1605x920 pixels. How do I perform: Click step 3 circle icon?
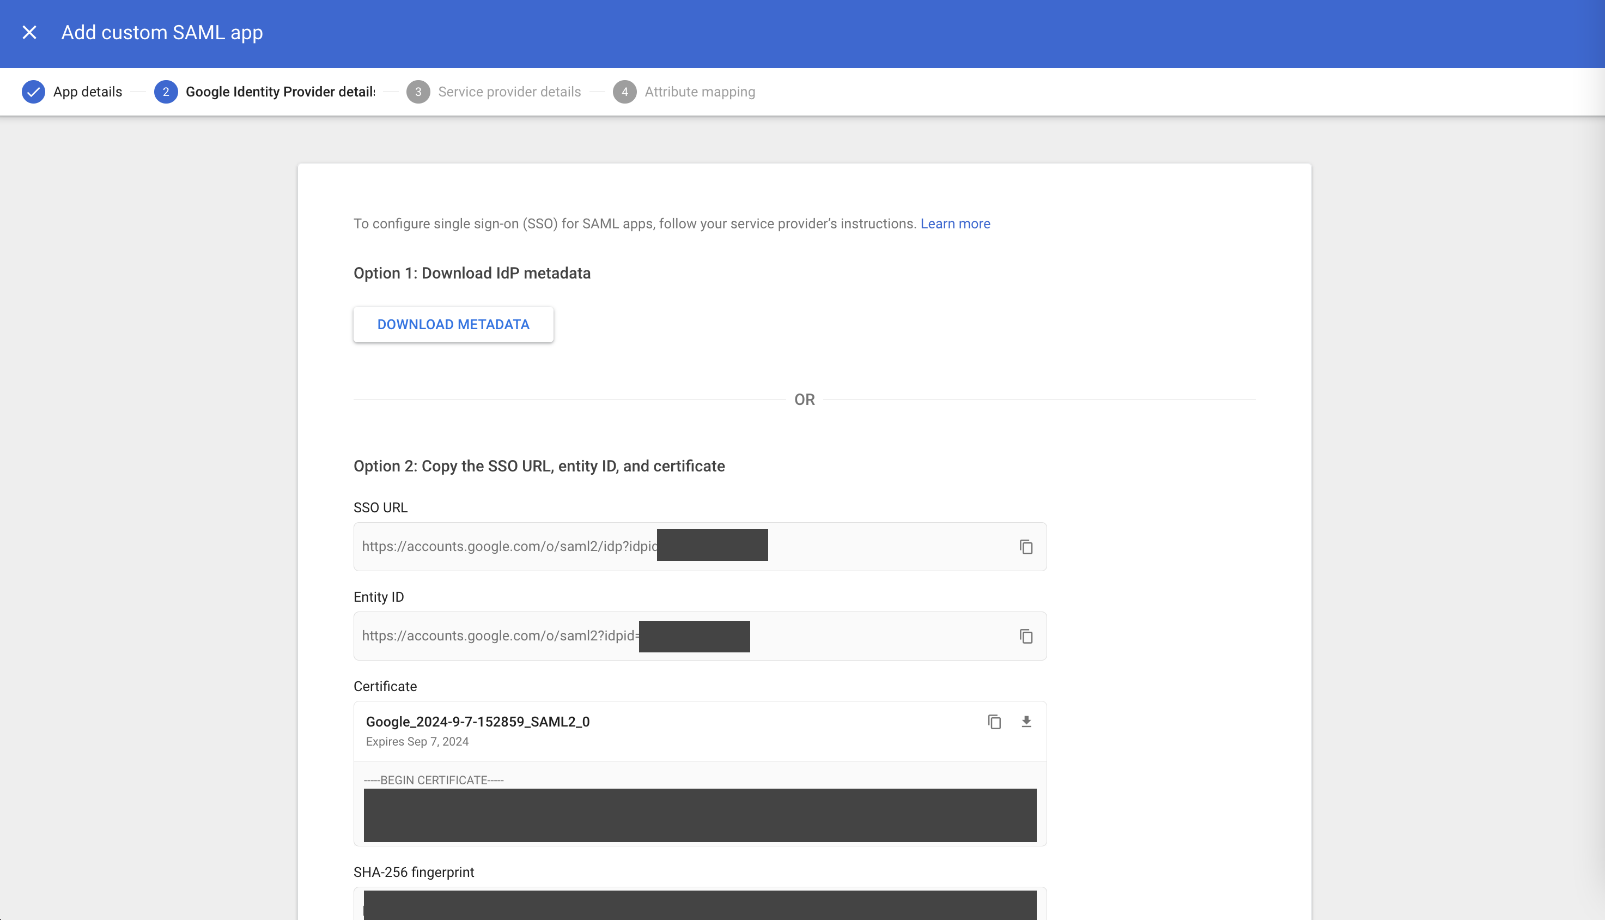click(417, 92)
